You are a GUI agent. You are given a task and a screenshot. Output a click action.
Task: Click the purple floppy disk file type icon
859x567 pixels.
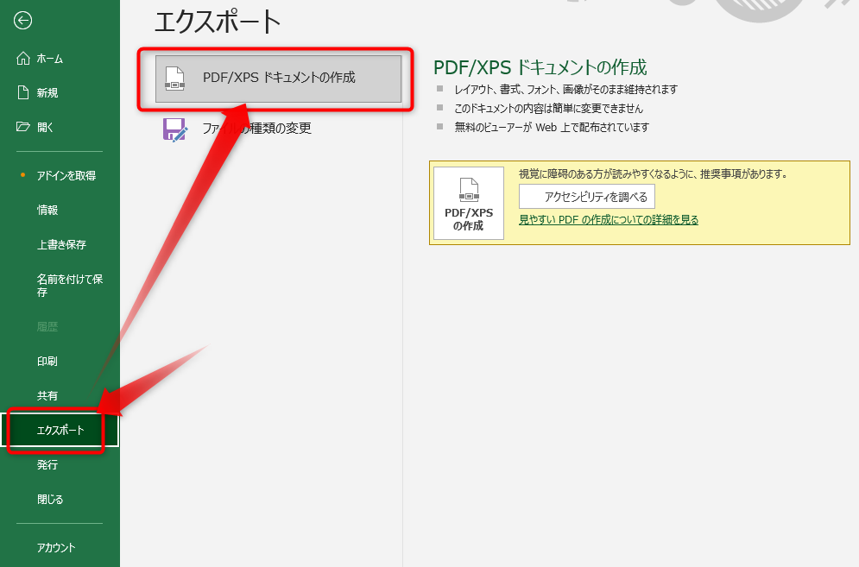coord(175,129)
